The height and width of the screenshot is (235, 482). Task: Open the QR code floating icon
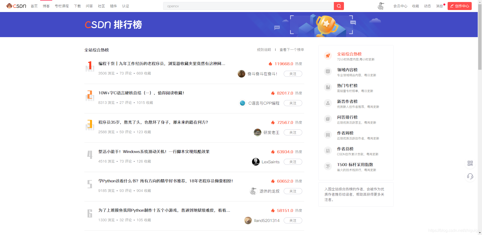point(470,163)
